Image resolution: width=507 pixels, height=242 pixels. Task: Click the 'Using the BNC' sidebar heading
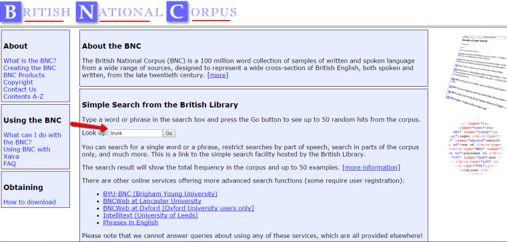(32, 121)
